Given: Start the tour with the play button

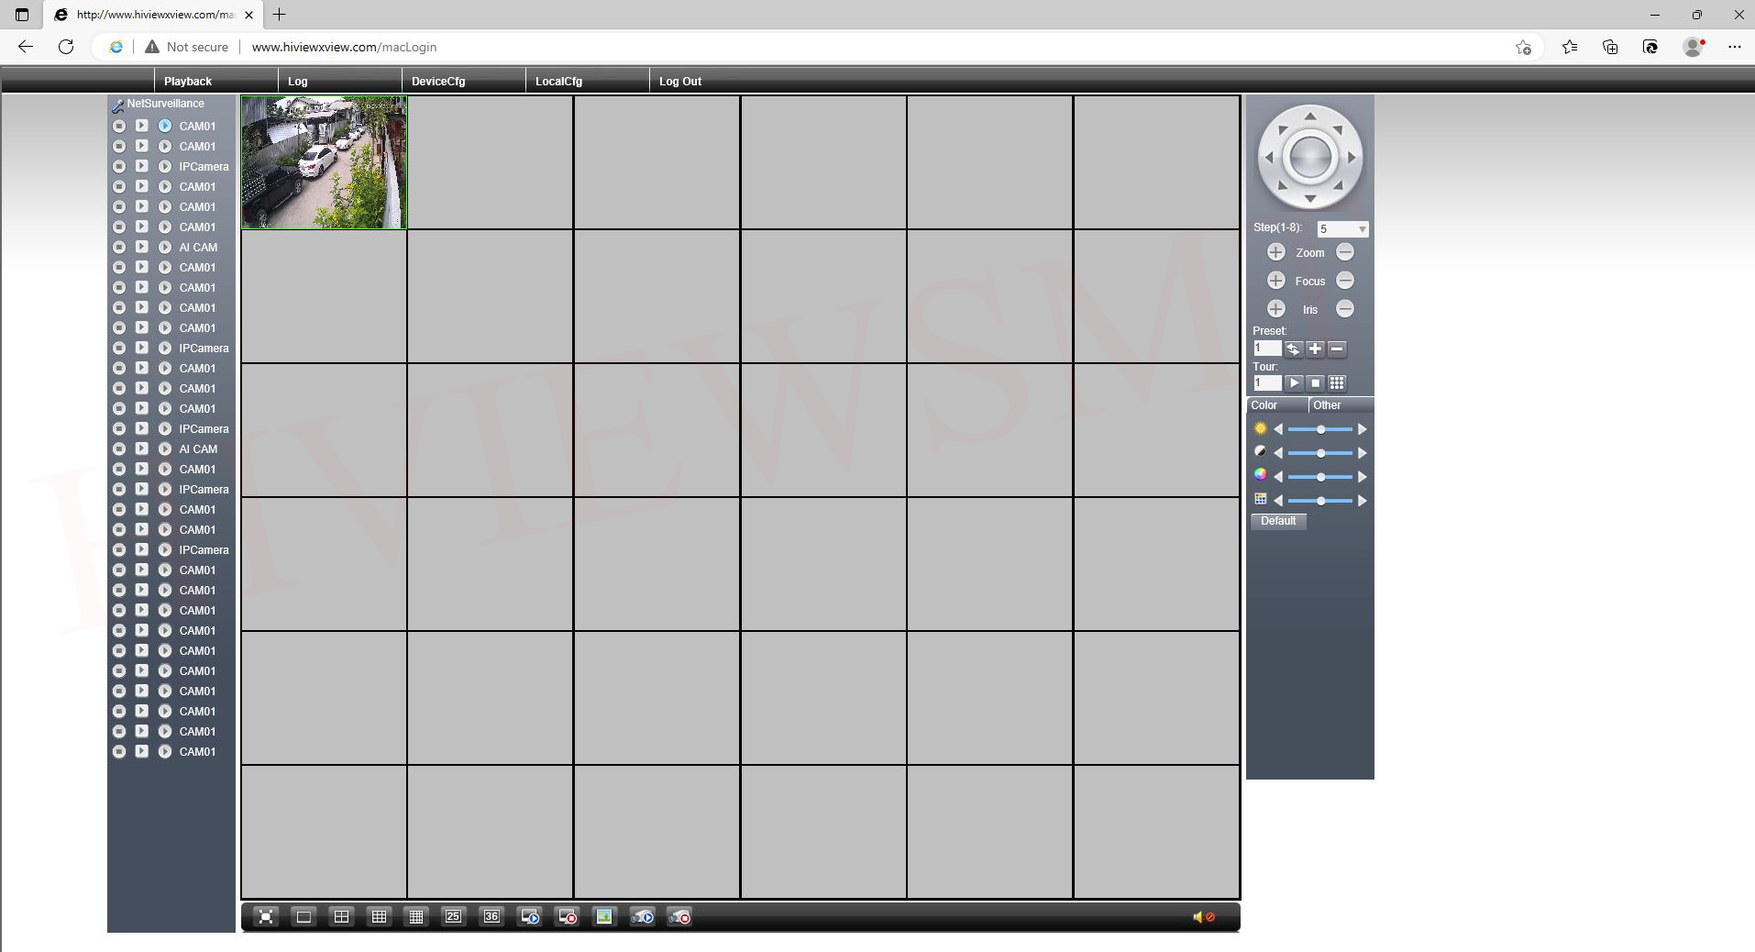Looking at the screenshot, I should [x=1293, y=383].
